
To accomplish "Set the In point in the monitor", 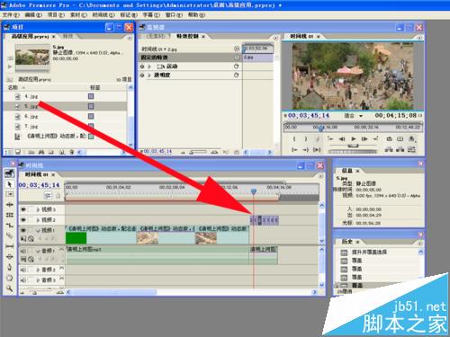I will (x=294, y=138).
